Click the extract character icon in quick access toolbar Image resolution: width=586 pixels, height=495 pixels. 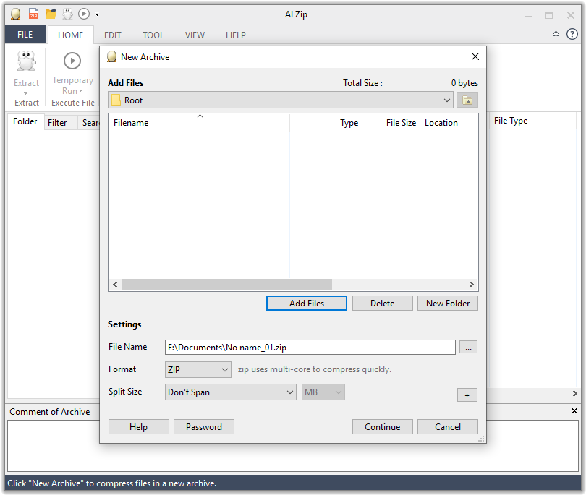click(68, 14)
